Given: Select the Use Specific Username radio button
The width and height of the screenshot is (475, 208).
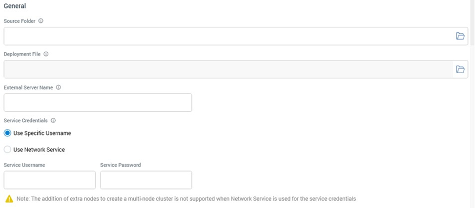Looking at the screenshot, I should [7, 133].
